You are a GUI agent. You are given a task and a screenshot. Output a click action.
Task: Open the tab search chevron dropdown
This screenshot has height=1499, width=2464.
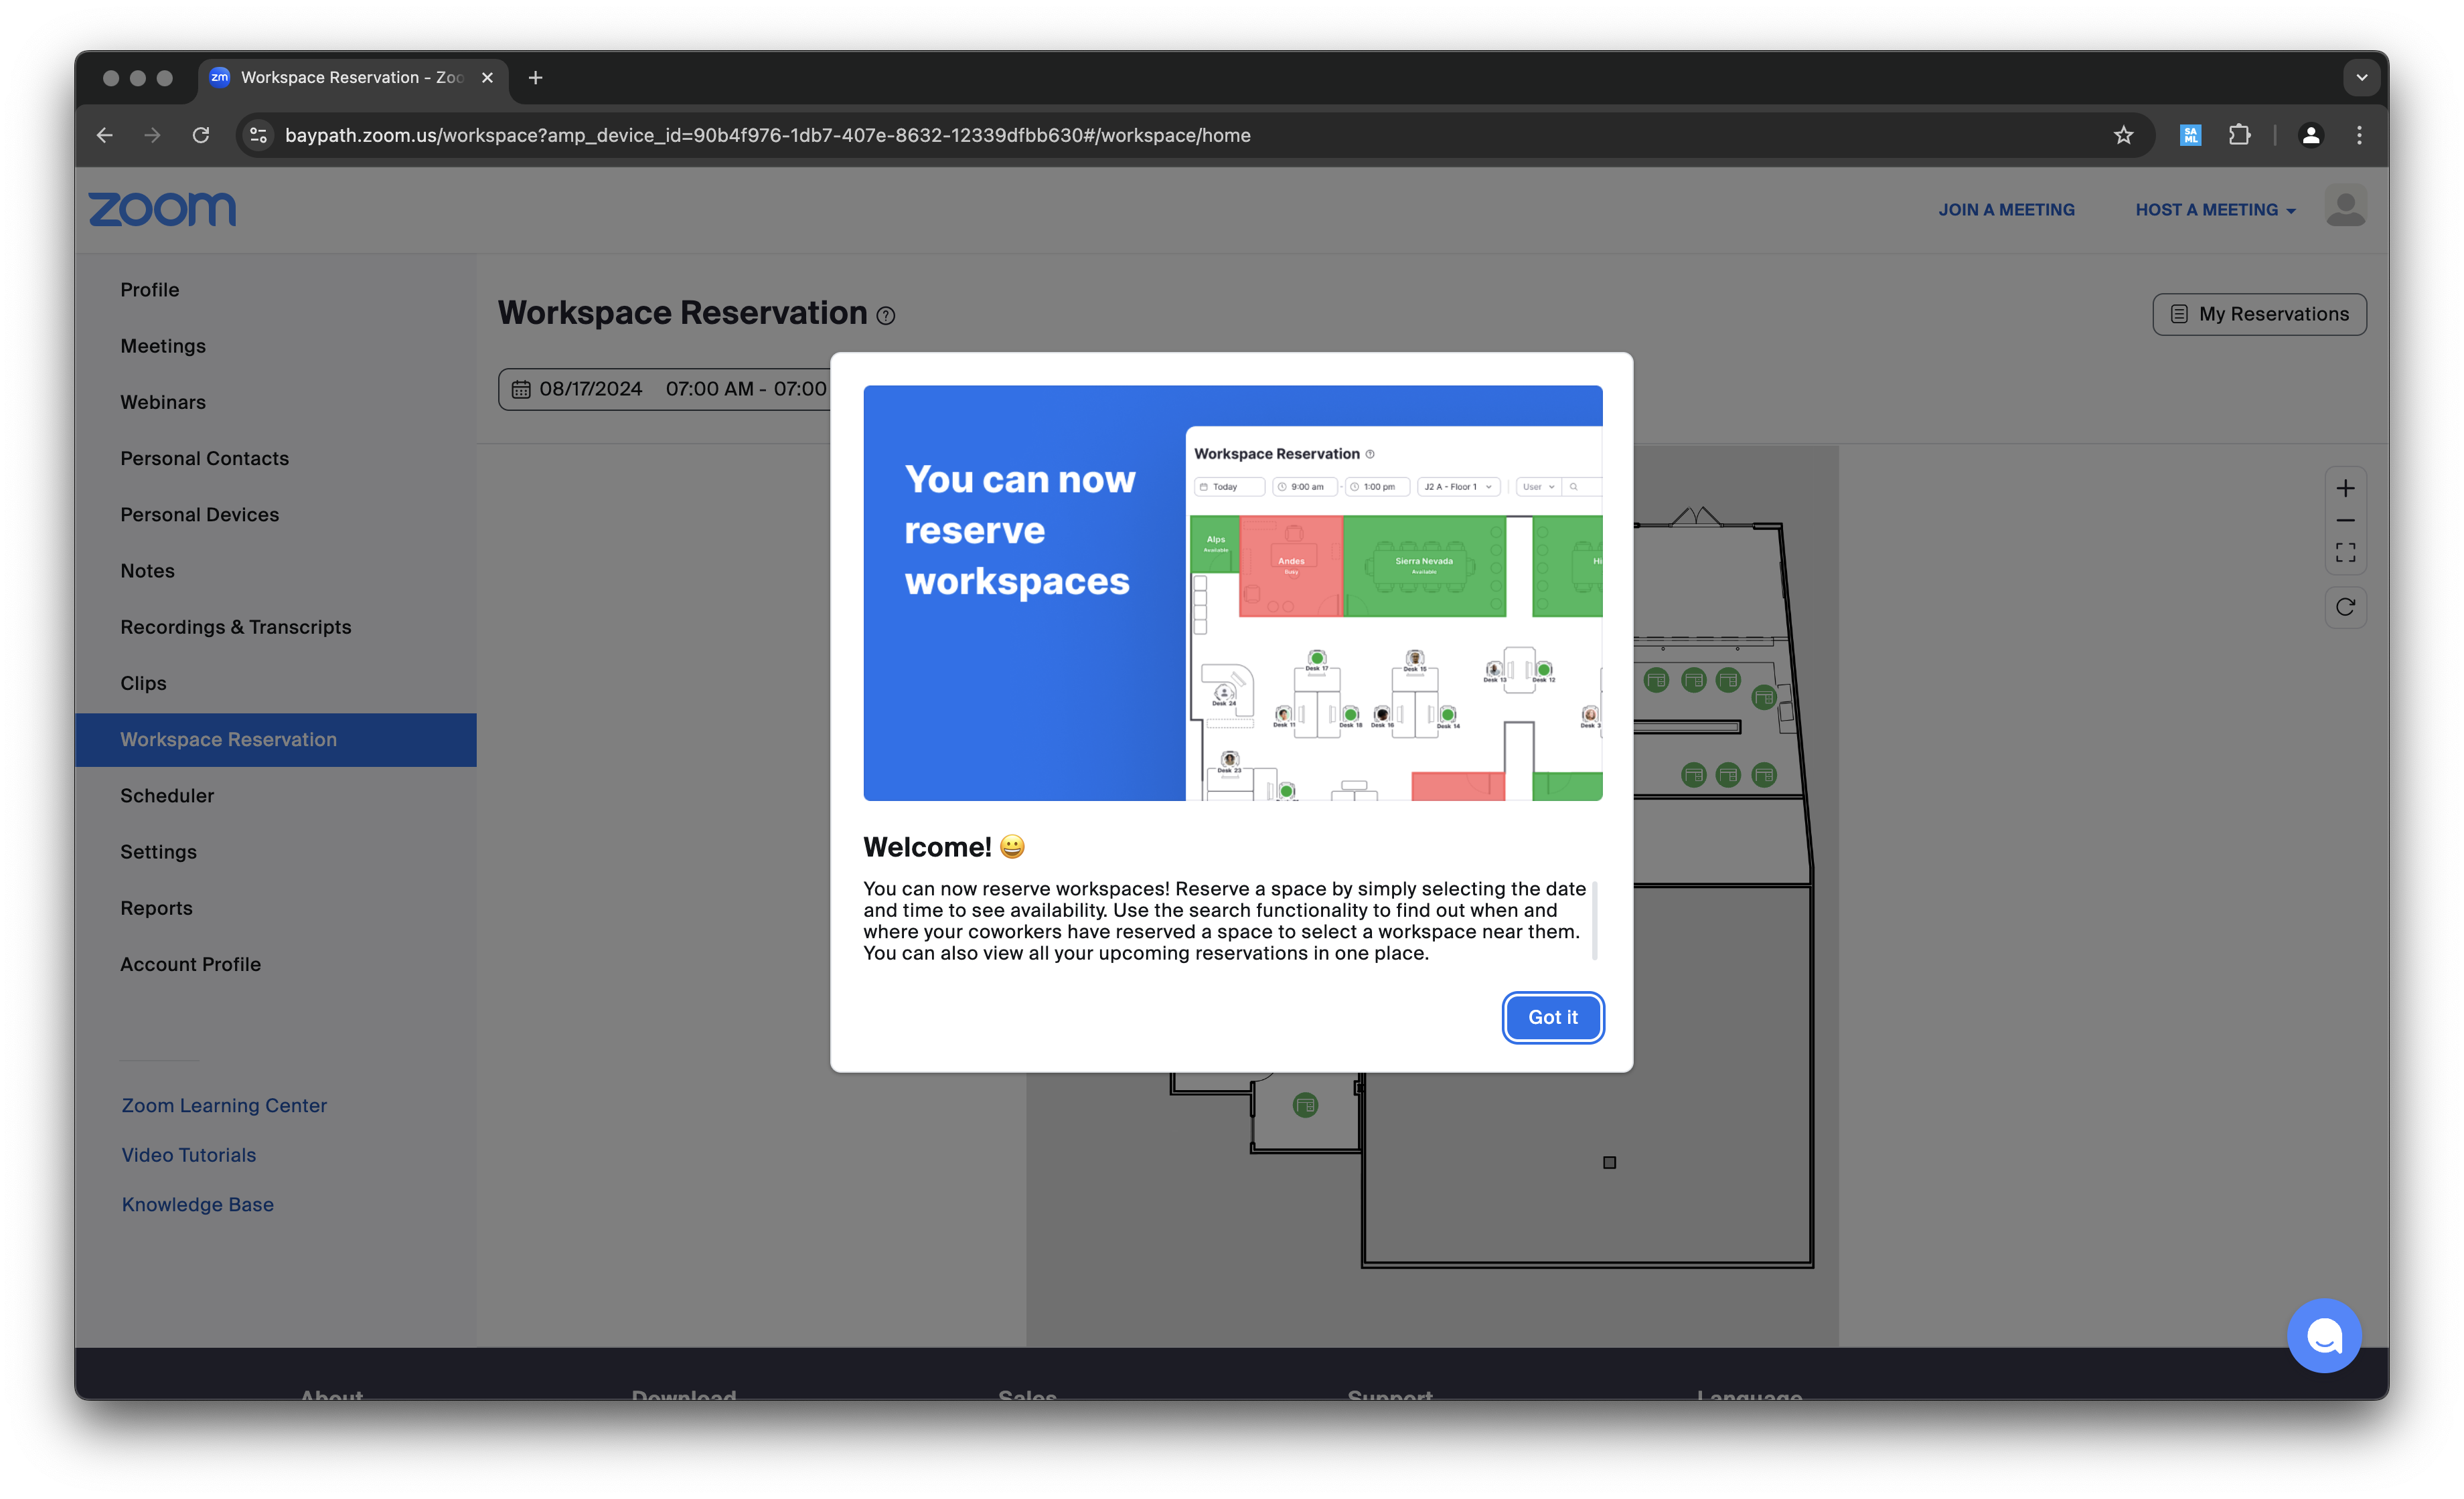coord(2361,77)
